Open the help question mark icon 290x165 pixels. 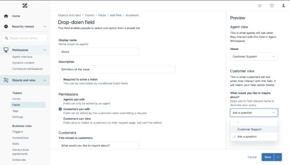[272, 5]
